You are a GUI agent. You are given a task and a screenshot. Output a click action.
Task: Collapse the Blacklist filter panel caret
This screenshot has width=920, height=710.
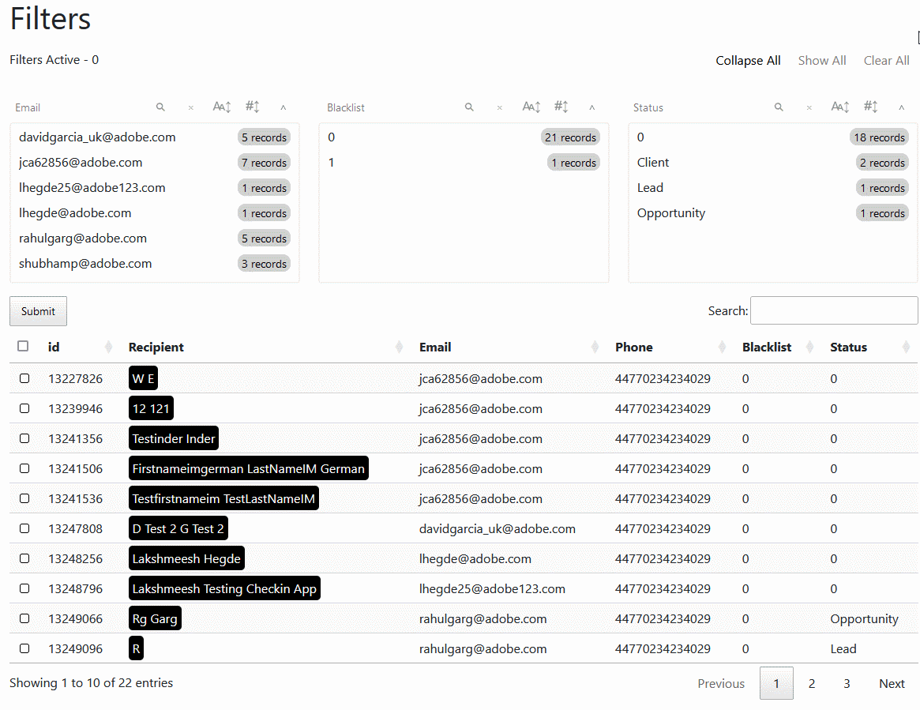point(592,107)
